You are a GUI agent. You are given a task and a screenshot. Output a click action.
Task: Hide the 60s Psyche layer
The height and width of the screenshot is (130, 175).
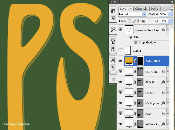(x=120, y=103)
